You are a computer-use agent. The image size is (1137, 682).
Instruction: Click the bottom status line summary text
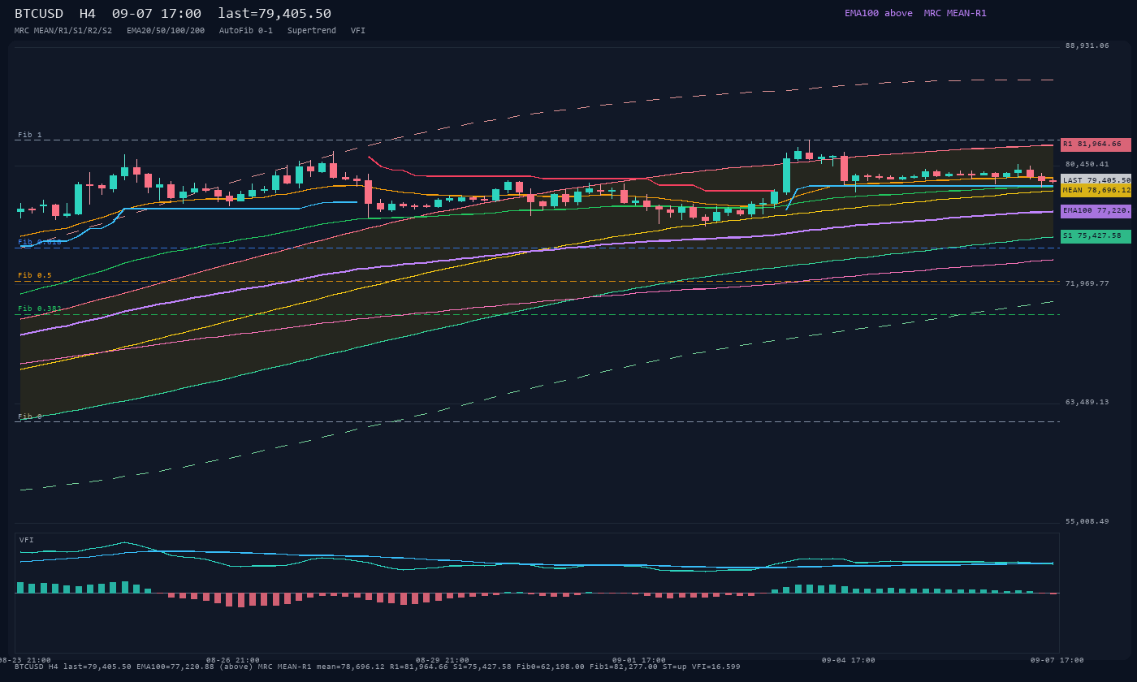pyautogui.click(x=378, y=667)
